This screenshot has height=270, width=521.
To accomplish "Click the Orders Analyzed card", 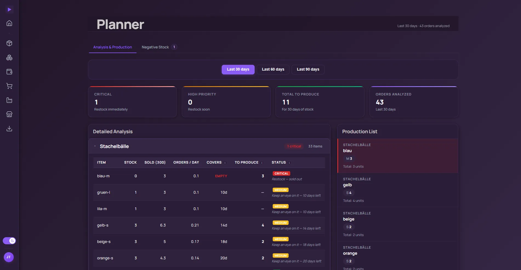I will pos(414,102).
